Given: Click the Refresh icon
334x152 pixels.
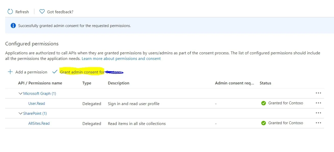Looking at the screenshot, I should [10, 11].
